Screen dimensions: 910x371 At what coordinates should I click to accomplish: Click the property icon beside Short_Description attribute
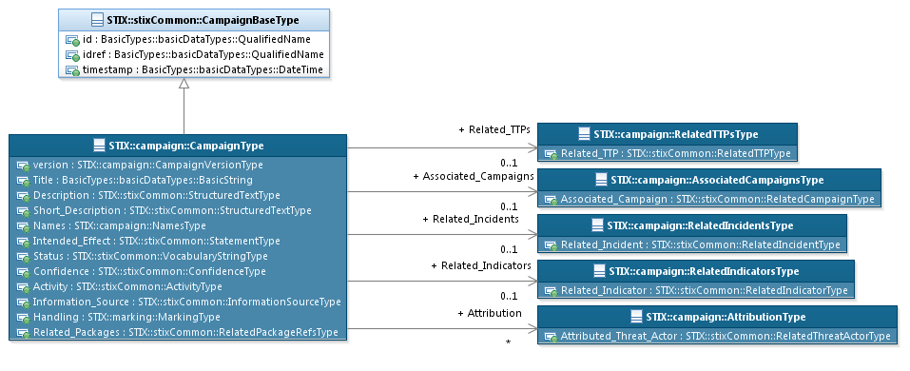click(23, 211)
